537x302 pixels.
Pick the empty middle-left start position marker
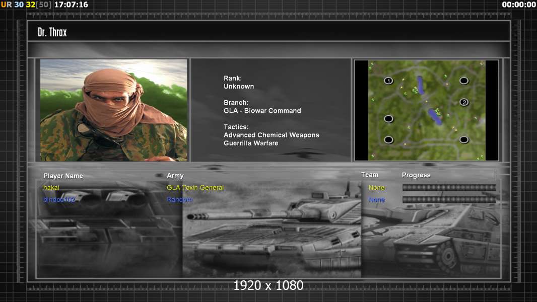388,119
